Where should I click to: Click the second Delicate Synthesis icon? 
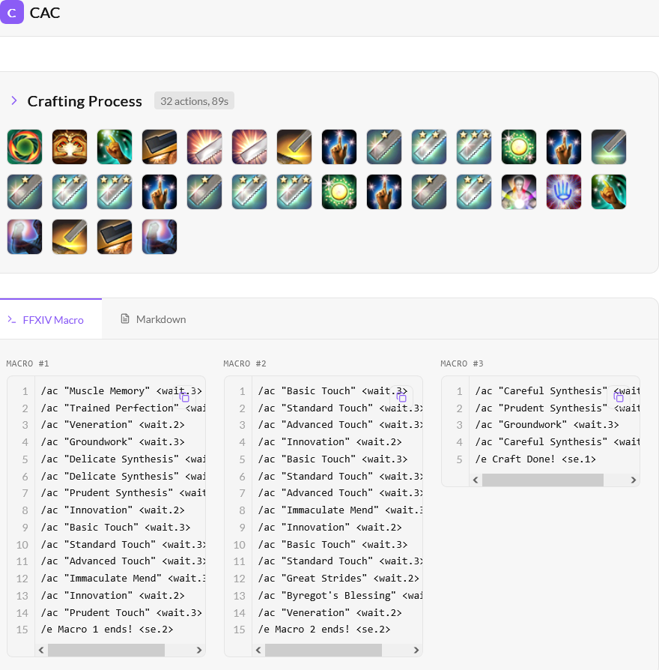[x=249, y=147]
